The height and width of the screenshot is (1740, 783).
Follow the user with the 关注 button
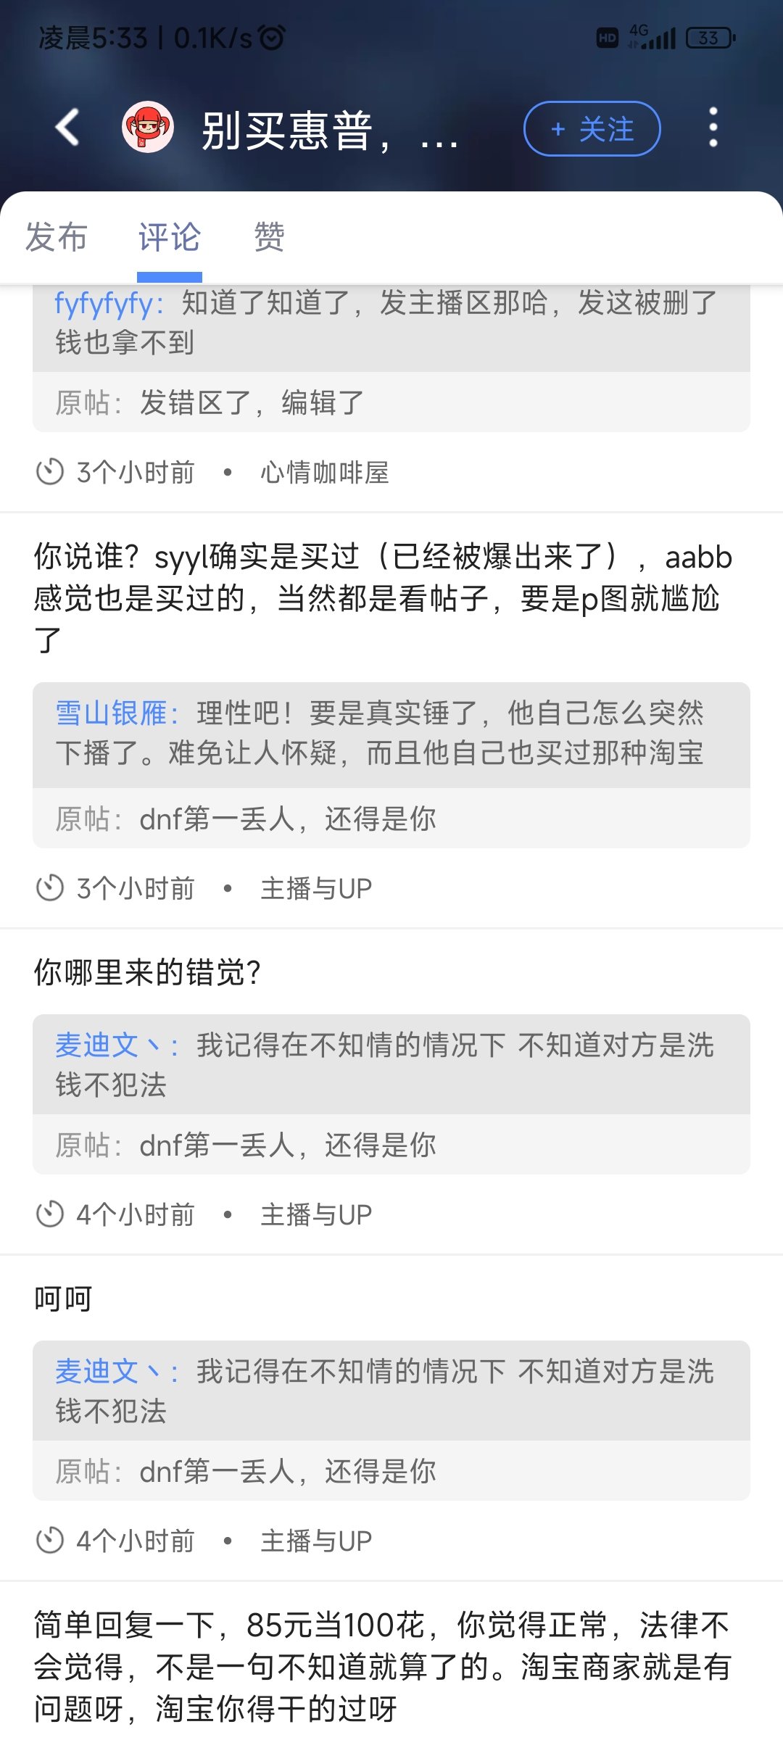coord(592,129)
